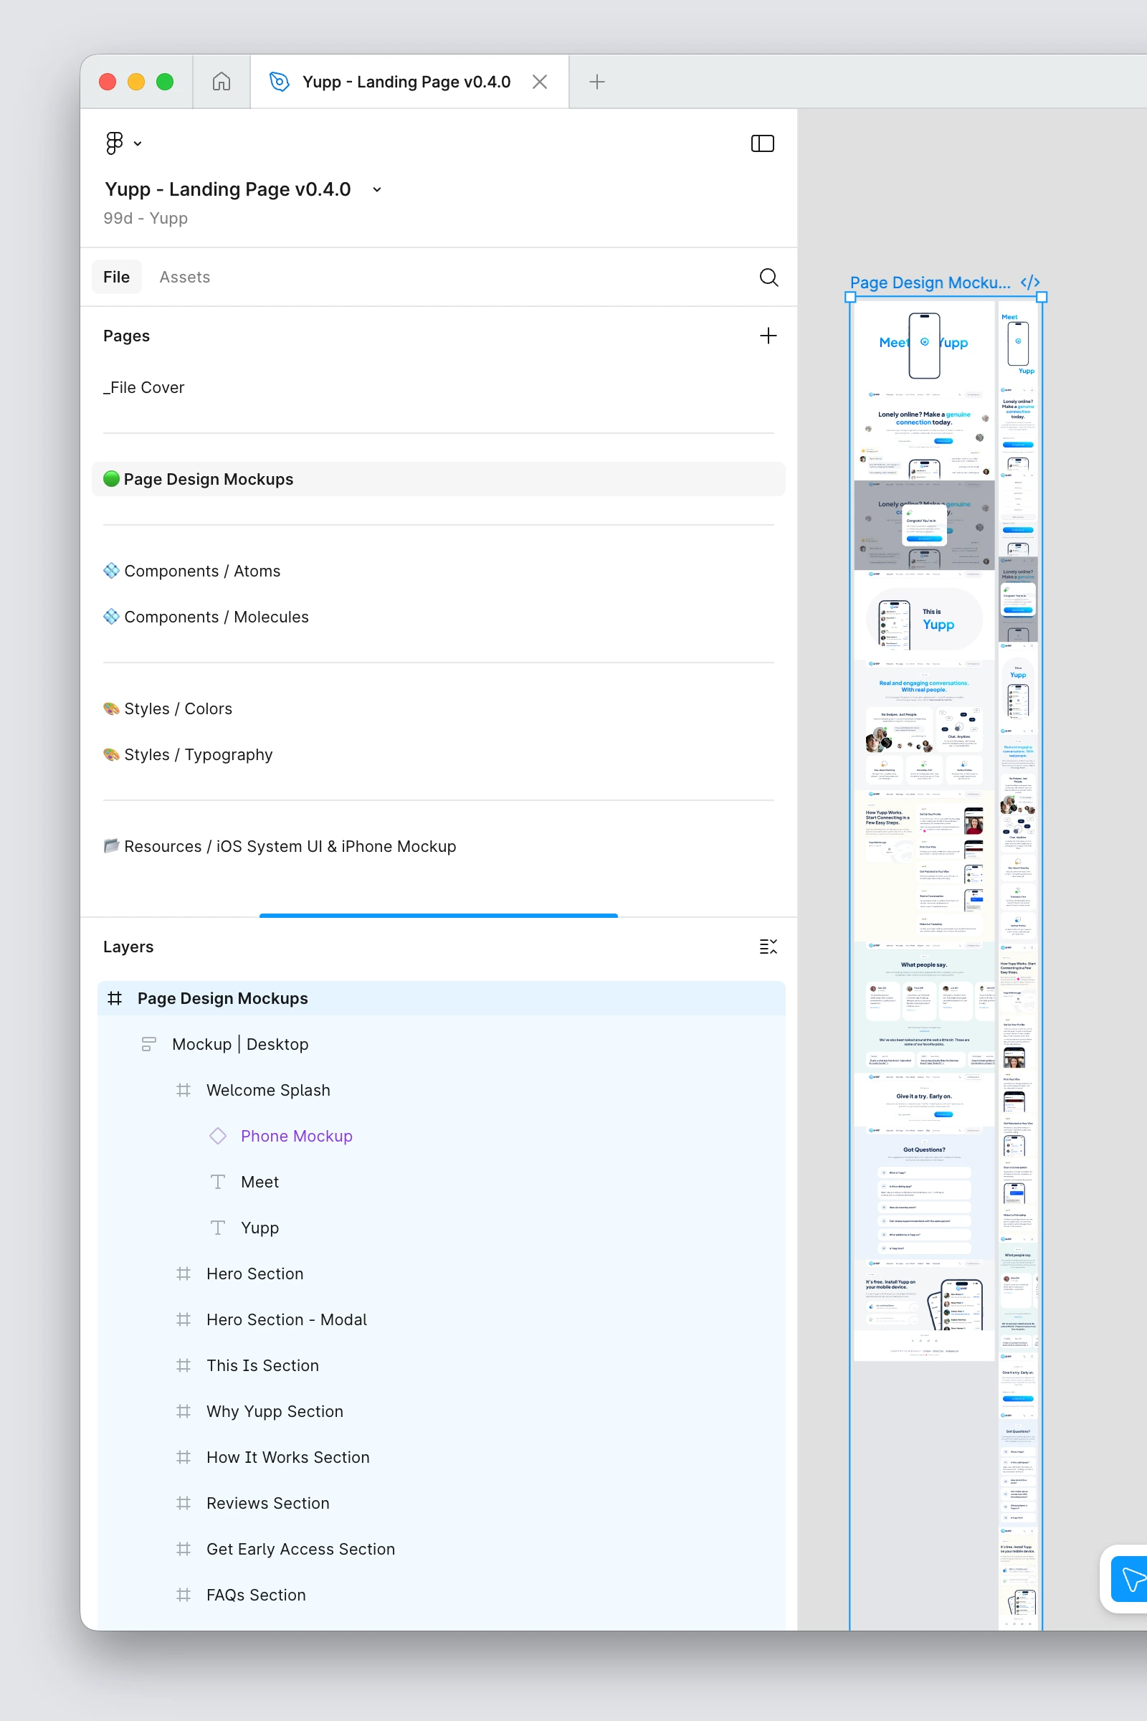
Task: Add a new page with the plus icon
Action: pos(768,336)
